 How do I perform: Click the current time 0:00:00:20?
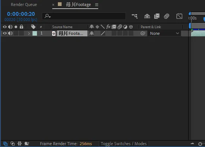click(x=21, y=14)
